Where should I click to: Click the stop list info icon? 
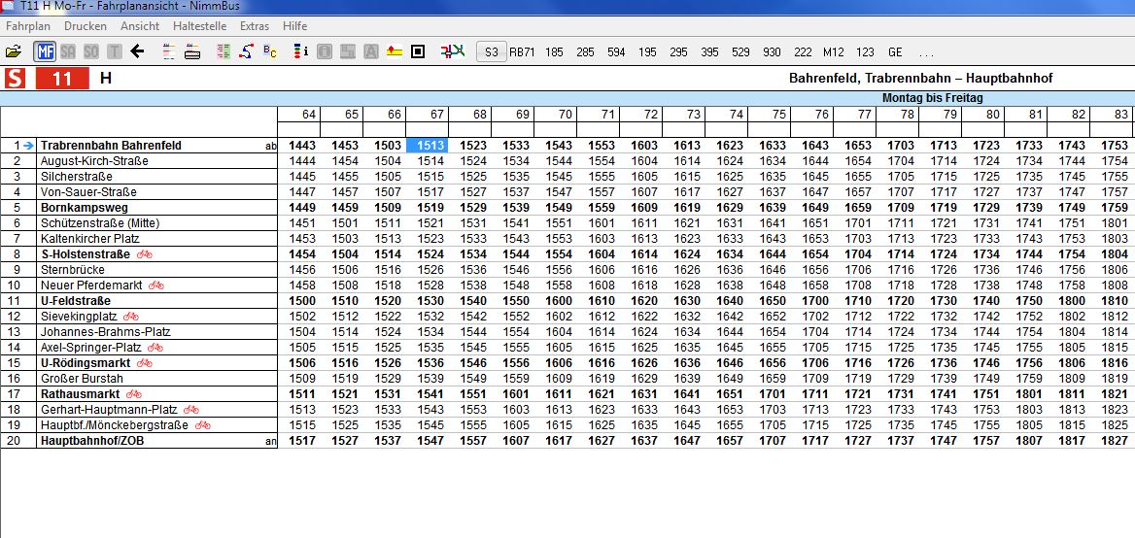(301, 51)
